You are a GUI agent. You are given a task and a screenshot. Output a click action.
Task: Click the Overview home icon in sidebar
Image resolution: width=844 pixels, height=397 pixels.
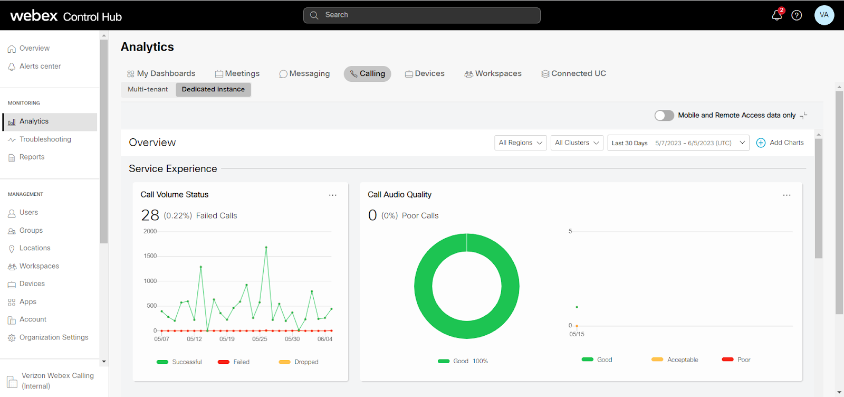(12, 49)
